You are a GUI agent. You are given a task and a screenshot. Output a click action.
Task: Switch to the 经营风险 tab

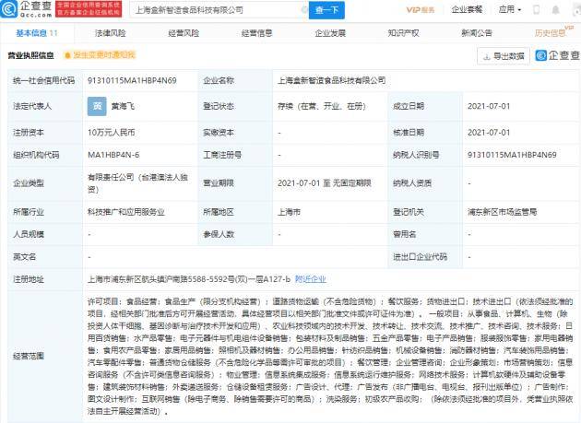(184, 33)
